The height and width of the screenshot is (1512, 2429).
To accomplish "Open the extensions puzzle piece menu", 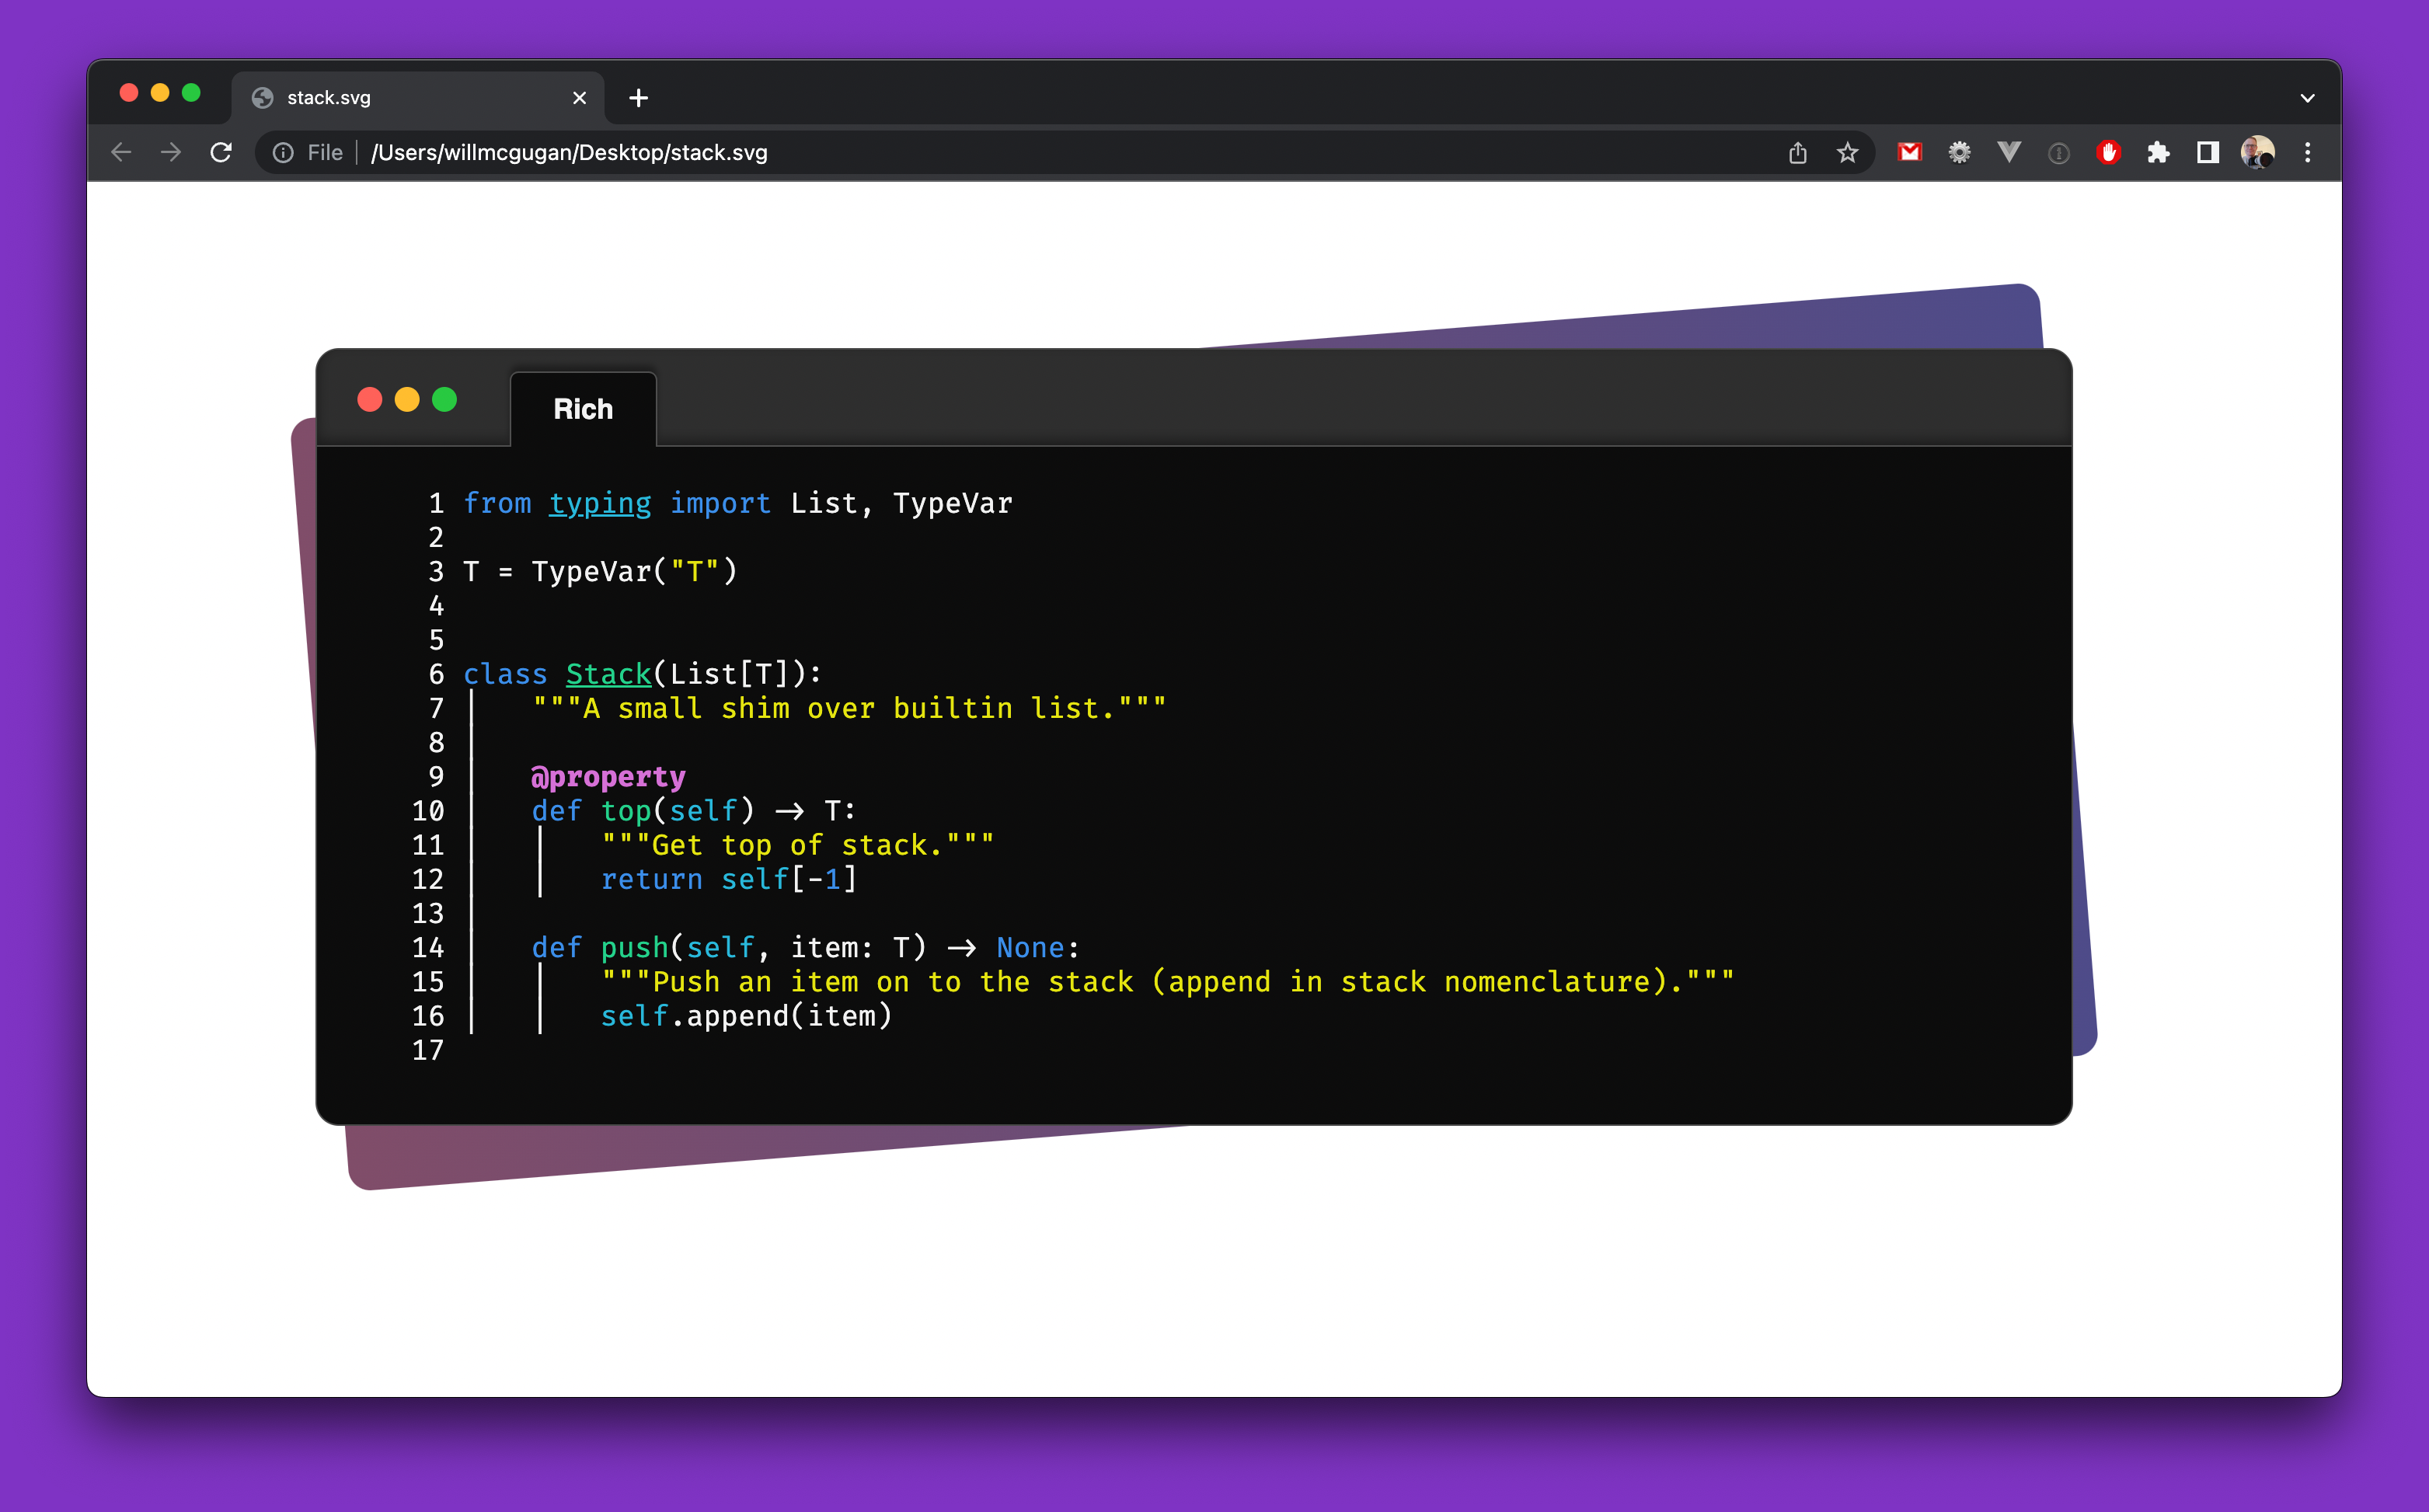I will (x=2159, y=152).
